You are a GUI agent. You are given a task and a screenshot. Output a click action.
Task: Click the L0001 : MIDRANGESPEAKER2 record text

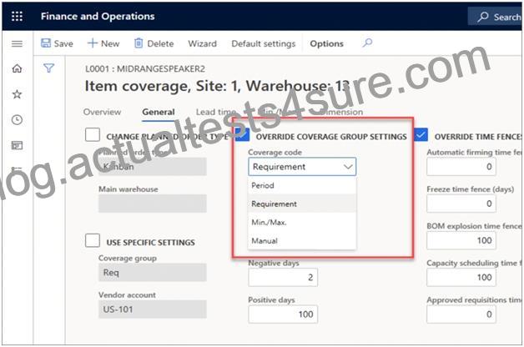pyautogui.click(x=145, y=68)
